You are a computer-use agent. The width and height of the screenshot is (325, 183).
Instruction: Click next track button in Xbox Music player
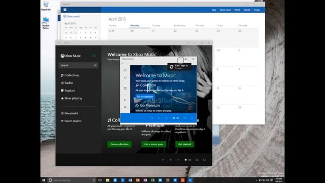pyautogui.click(x=178, y=160)
